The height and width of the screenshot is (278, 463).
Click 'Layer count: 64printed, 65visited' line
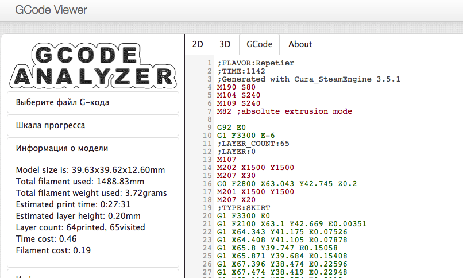(x=80, y=227)
